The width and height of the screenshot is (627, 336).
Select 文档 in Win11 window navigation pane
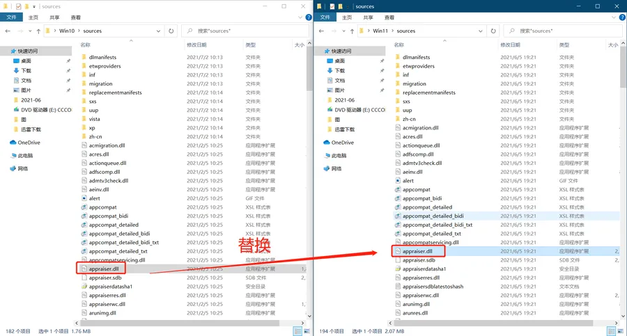339,80
